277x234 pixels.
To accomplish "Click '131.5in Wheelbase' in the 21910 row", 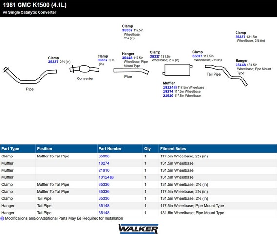I will coord(177,171).
